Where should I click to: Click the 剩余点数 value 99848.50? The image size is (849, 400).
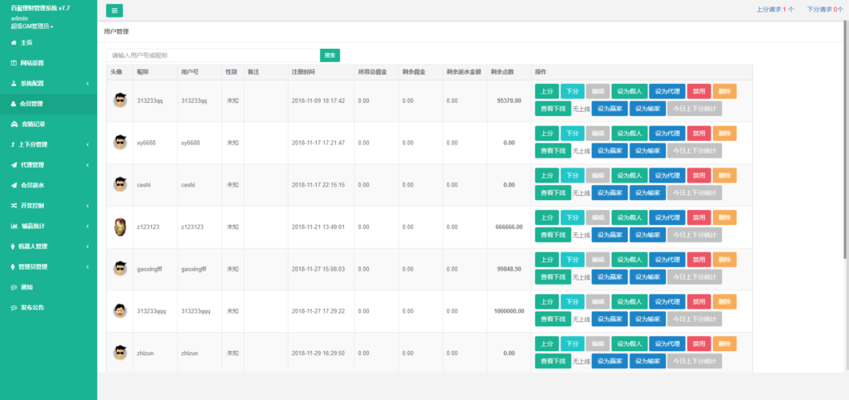pyautogui.click(x=509, y=270)
